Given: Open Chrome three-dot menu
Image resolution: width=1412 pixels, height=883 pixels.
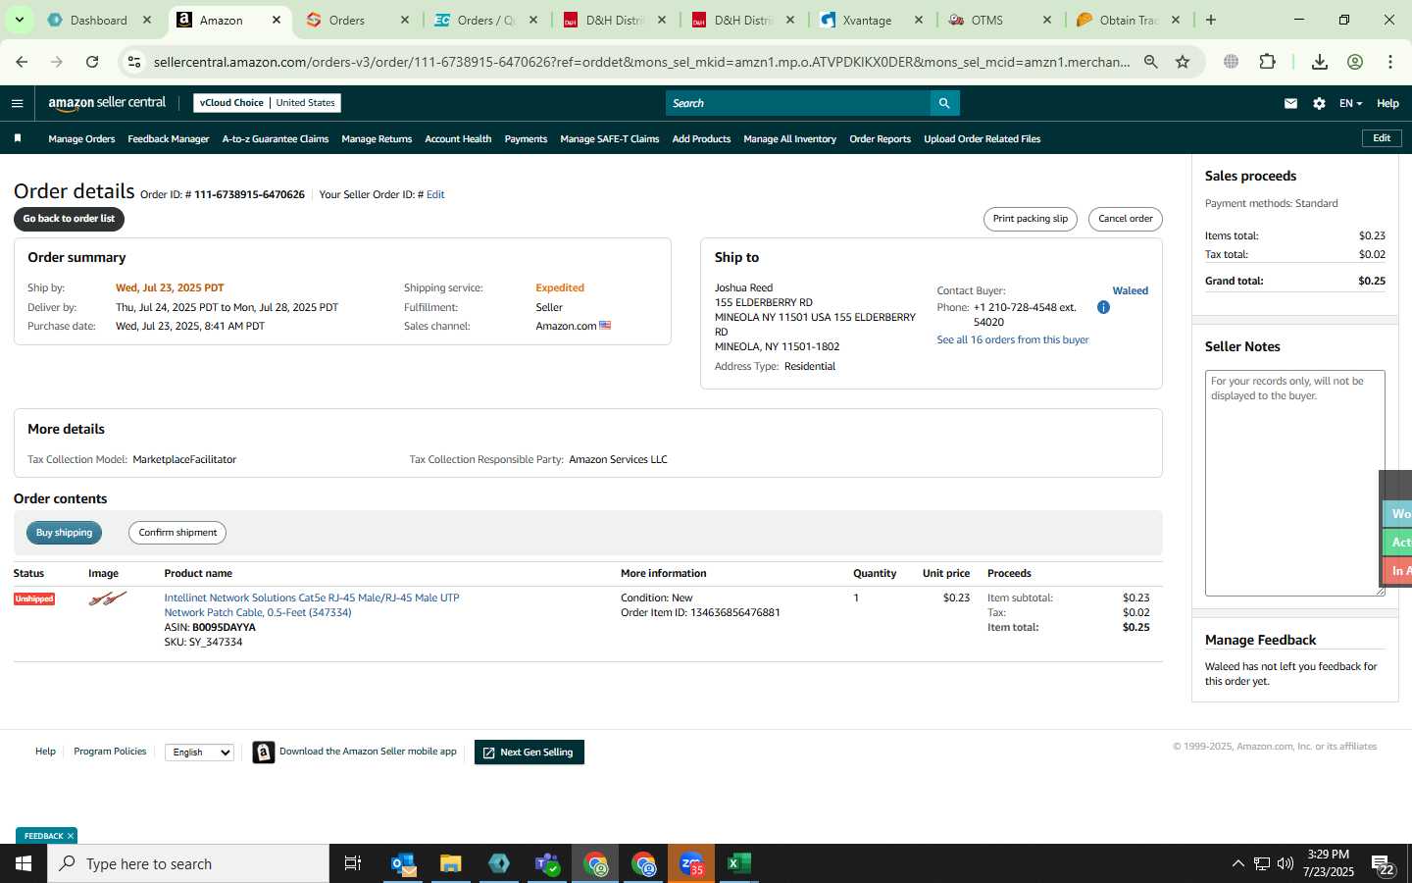Looking at the screenshot, I should coord(1390,62).
